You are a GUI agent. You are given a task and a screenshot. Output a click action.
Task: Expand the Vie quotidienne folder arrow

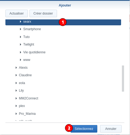click(x=21, y=52)
